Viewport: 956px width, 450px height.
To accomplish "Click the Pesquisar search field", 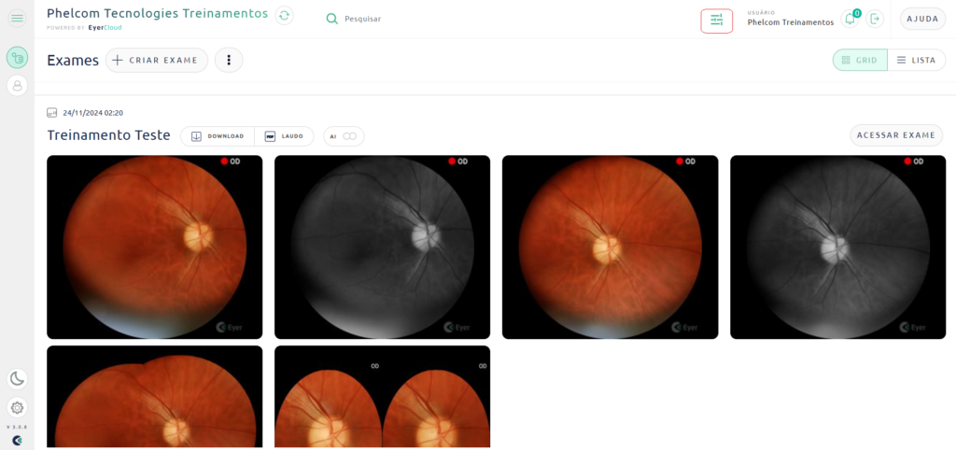I will click(x=362, y=19).
